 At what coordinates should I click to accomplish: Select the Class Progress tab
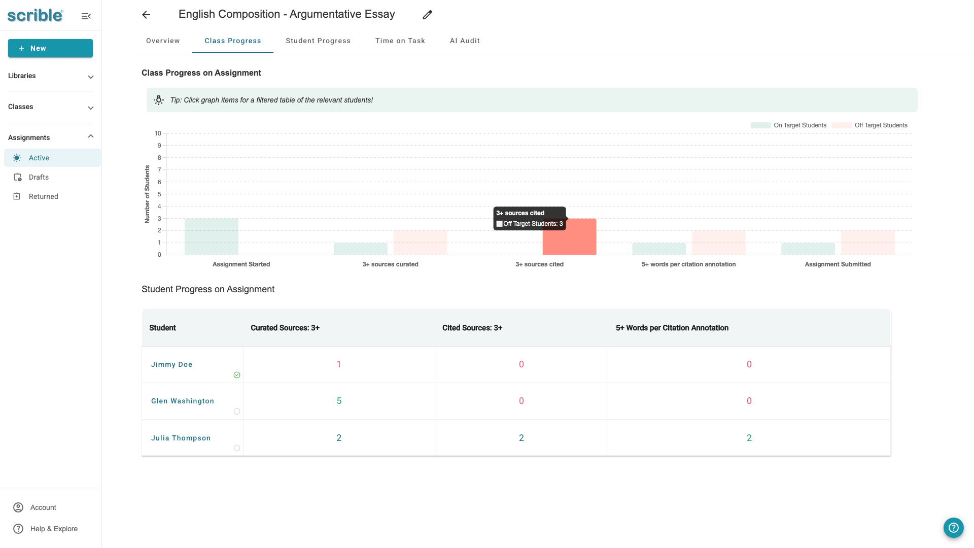233,41
